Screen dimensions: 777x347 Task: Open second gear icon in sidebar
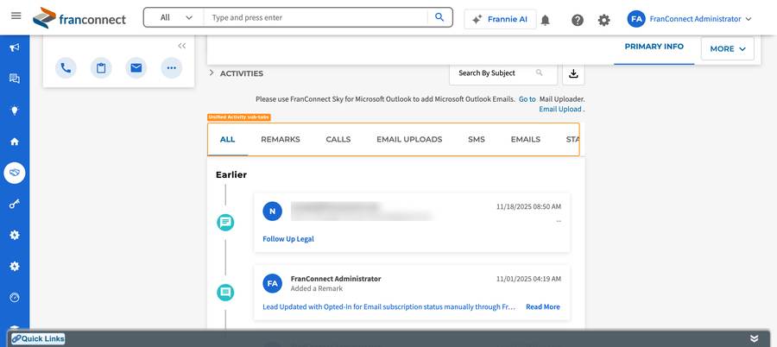(15, 266)
